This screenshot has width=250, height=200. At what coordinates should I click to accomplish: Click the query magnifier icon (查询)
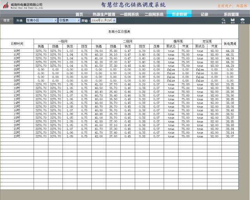(223, 21)
